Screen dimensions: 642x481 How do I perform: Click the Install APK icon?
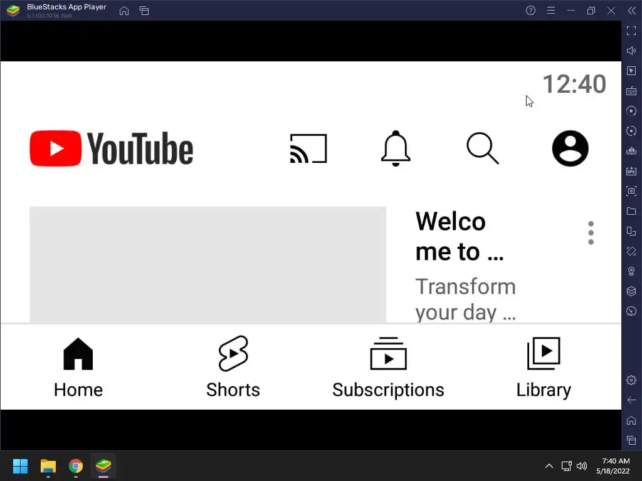tap(631, 171)
